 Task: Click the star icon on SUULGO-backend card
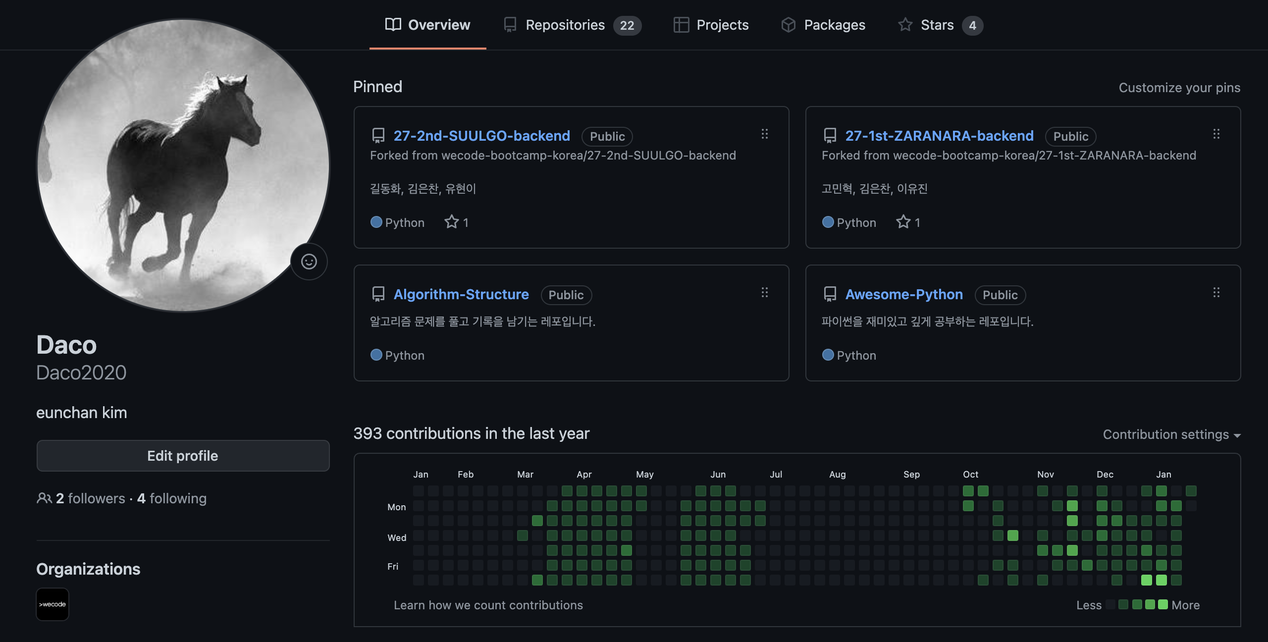[x=451, y=222]
